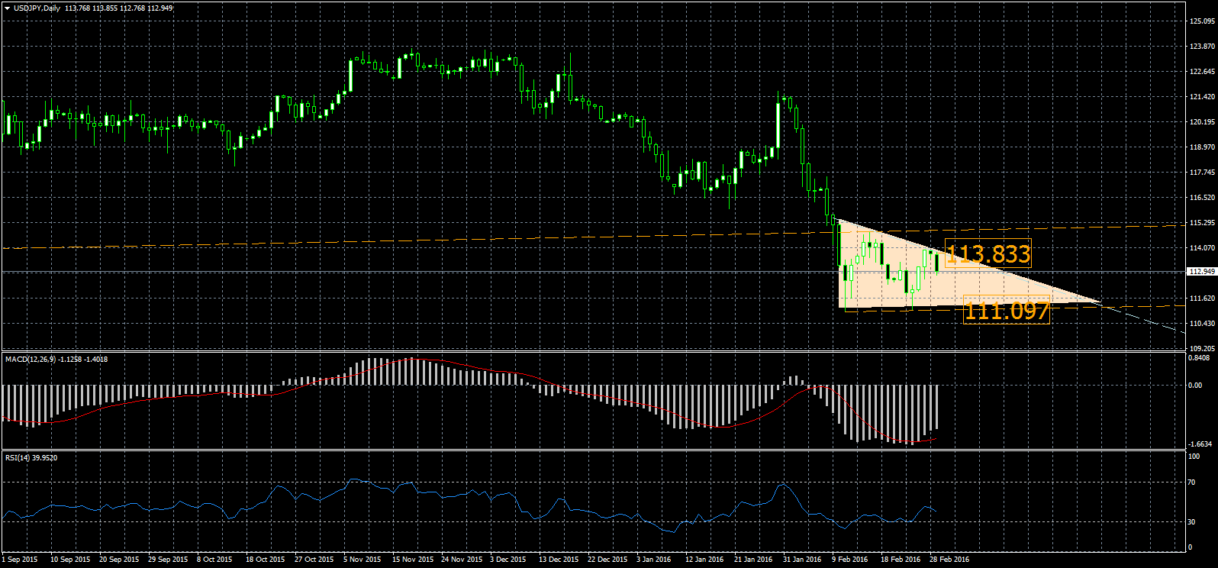This screenshot has height=568, width=1218.
Task: Click the 1 Sep 2015 date label
Action: coord(20,560)
